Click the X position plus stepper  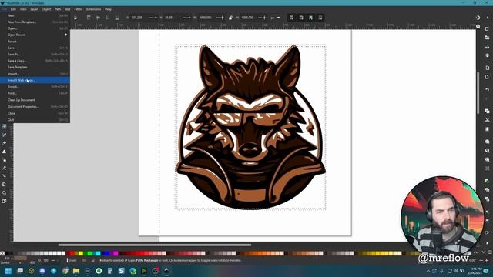click(156, 18)
